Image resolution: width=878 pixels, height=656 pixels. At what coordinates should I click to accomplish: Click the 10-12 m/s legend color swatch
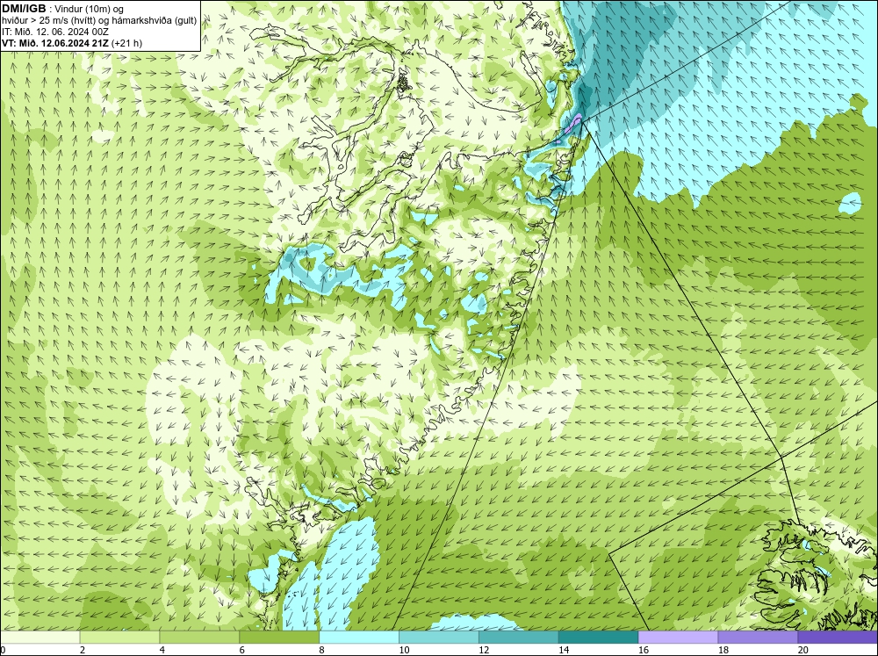439,637
